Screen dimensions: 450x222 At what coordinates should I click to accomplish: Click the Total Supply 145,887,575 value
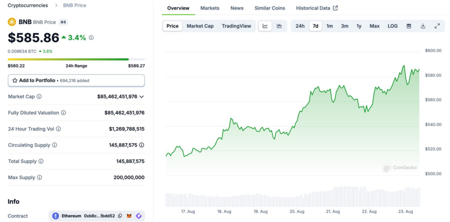(130, 161)
